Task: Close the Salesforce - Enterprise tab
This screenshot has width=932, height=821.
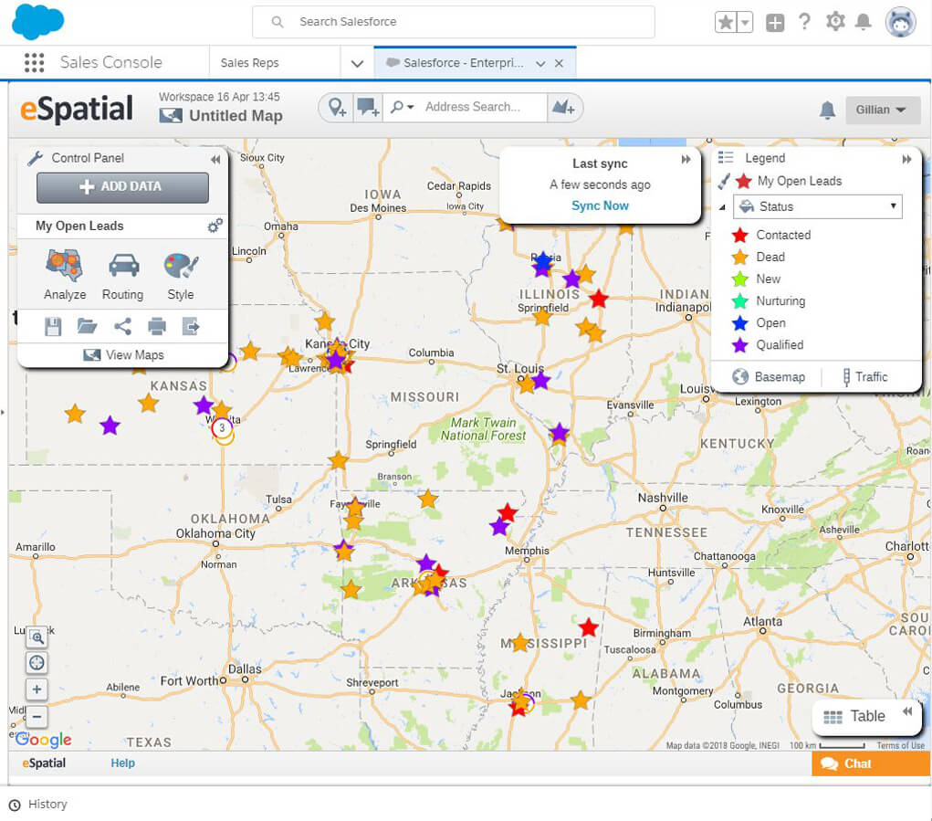Action: tap(559, 63)
